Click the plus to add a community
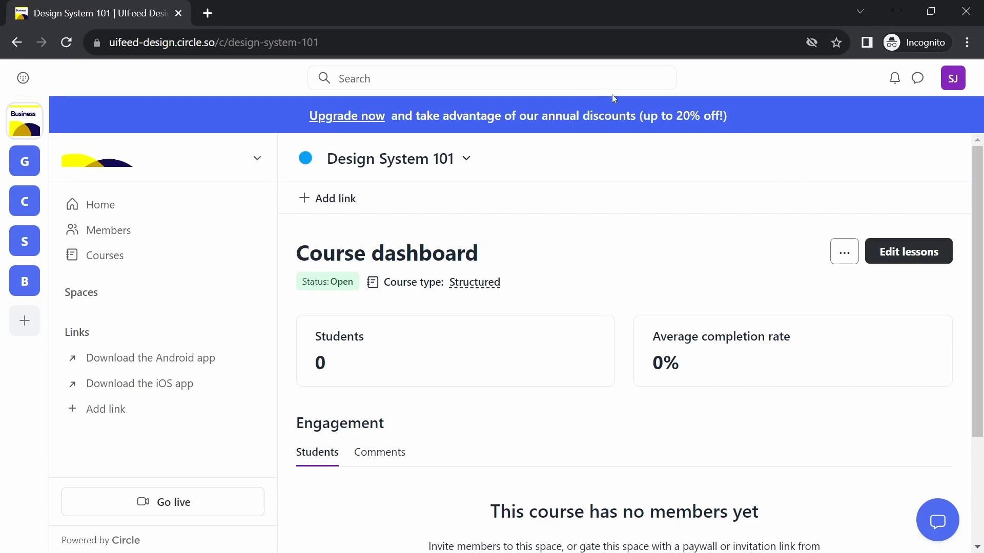Image resolution: width=984 pixels, height=553 pixels. (x=25, y=321)
